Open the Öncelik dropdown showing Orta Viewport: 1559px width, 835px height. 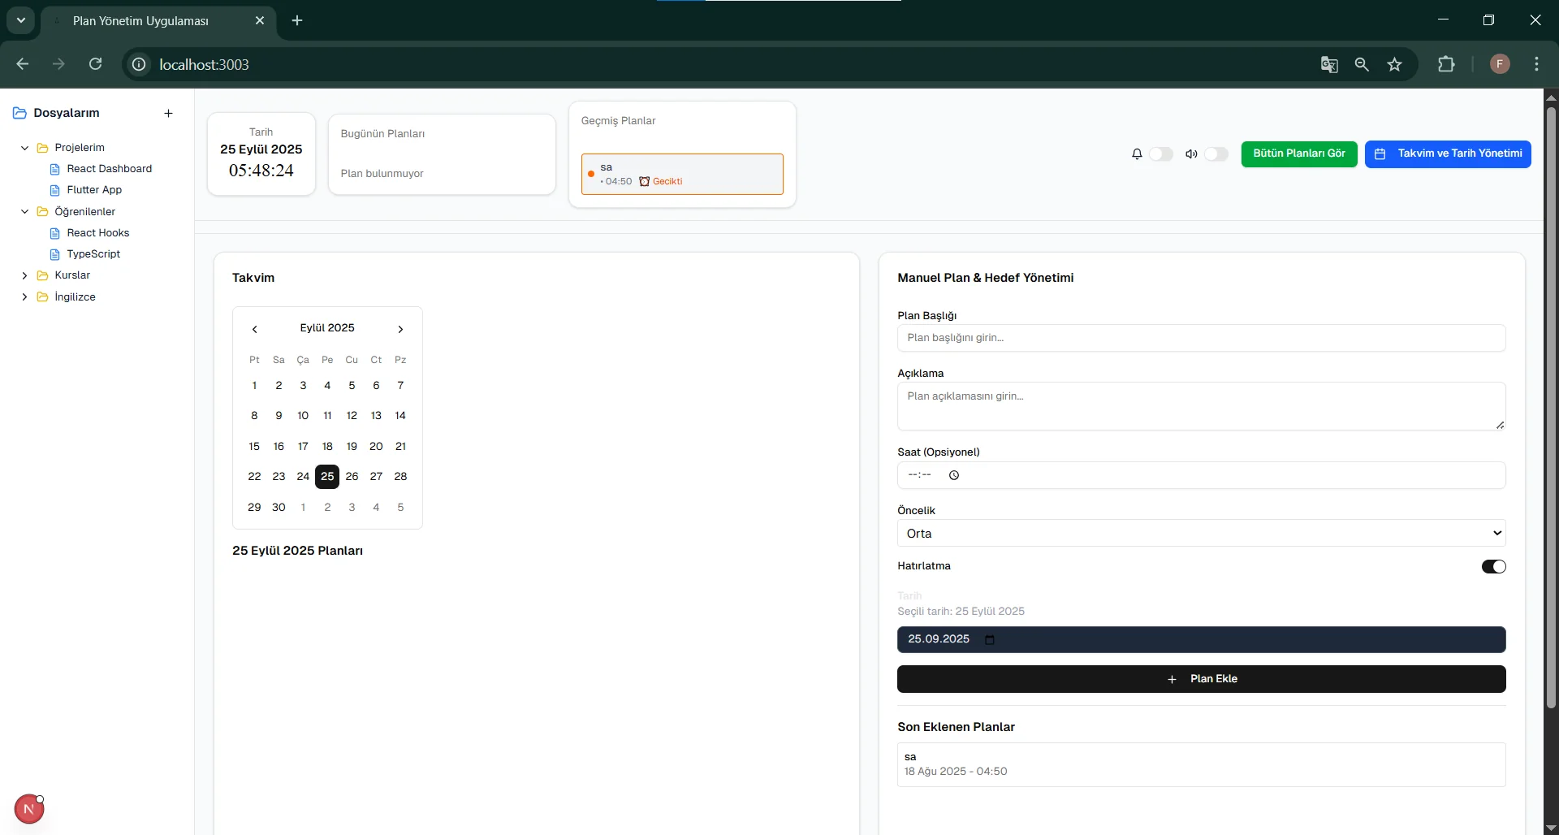coord(1201,534)
